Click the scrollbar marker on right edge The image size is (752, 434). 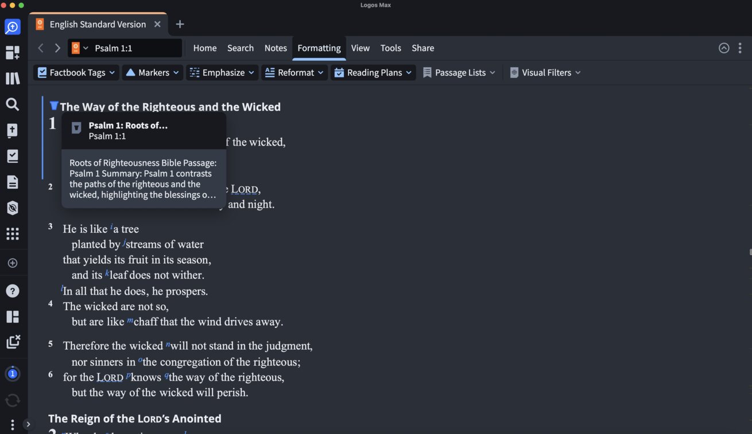pos(750,252)
